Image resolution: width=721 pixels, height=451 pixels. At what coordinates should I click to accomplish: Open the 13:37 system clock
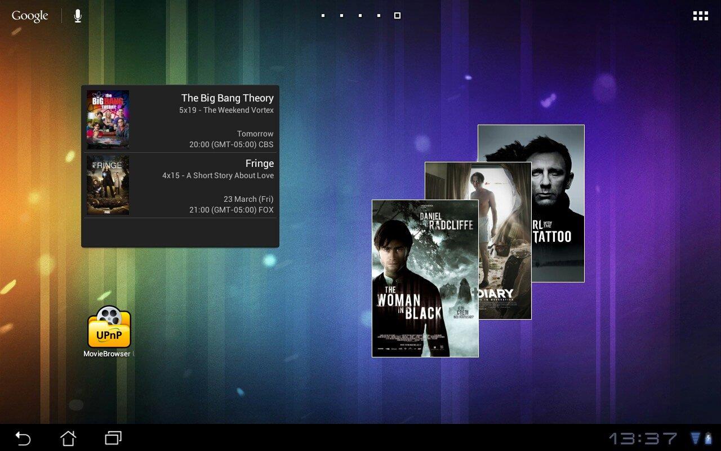(643, 438)
